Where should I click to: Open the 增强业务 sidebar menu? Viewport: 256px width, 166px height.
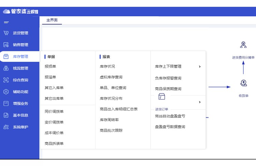(20, 104)
